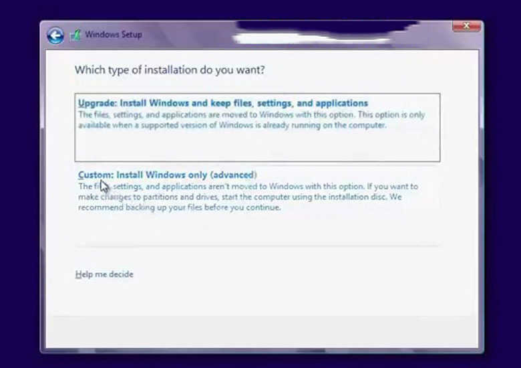Viewport: 521px width, 368px height.
Task: Click the Windows Setup title bar icon
Action: coord(75,35)
